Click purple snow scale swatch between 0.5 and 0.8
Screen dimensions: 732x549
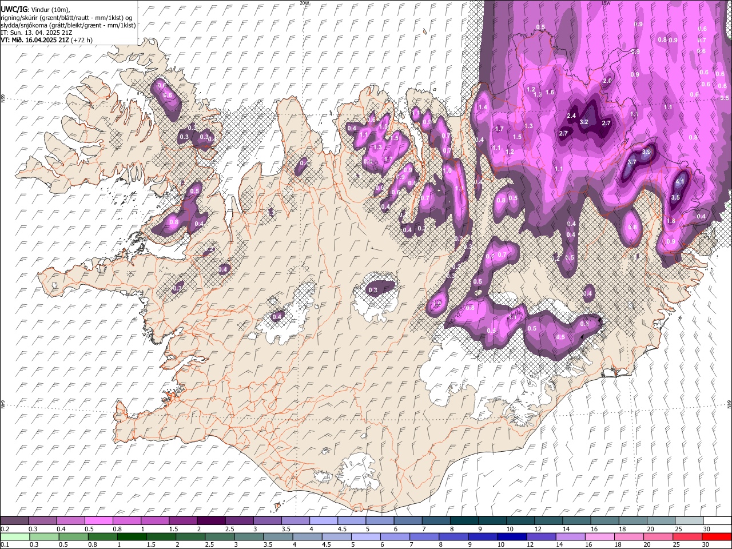pos(99,521)
